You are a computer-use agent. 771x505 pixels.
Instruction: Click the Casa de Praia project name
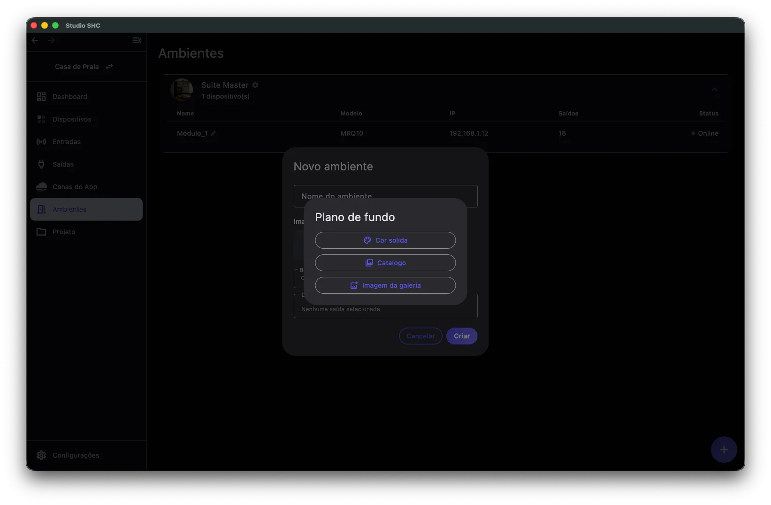point(77,67)
